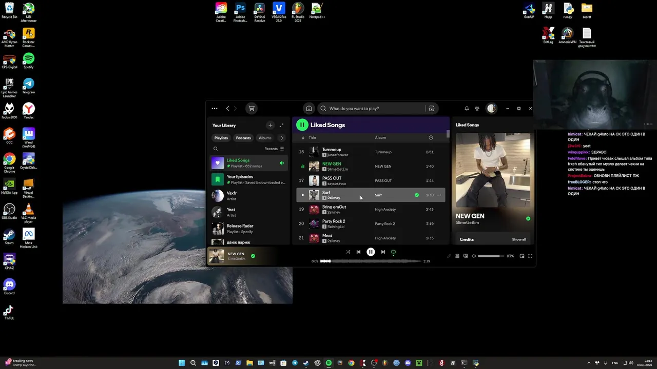Screen dimensions: 657x369
Task: Sort by duration clock icon
Action: (431, 137)
